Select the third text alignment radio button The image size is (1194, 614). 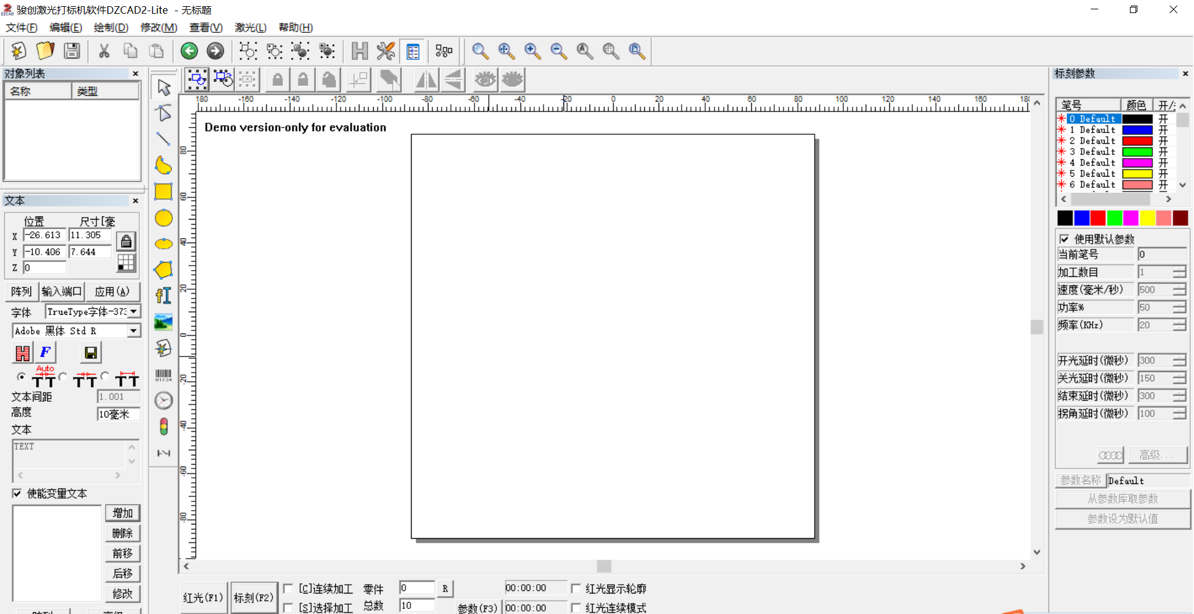point(105,376)
